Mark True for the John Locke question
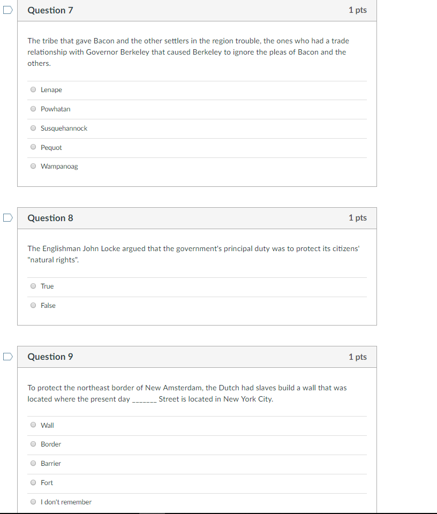Screen dimensions: 437x514 click(x=33, y=286)
